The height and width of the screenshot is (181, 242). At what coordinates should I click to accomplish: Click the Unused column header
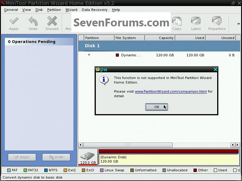(x=221, y=38)
